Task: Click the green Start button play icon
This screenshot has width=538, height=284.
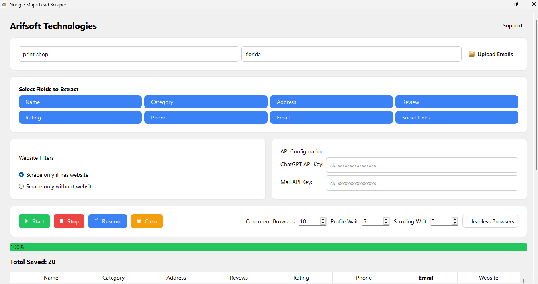Action: pyautogui.click(x=27, y=221)
